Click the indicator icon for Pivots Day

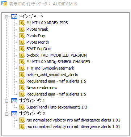point(22,36)
